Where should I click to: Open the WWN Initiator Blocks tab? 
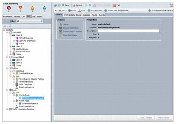[72, 15]
